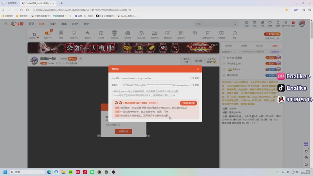Open the 开播提醒 alarm clock icon

click(221, 34)
